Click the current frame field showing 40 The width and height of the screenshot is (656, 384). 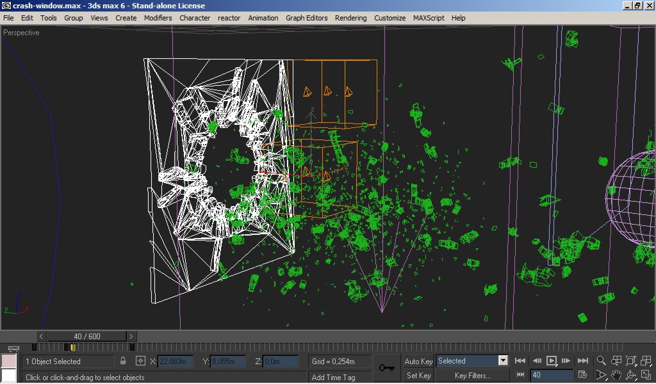551,375
